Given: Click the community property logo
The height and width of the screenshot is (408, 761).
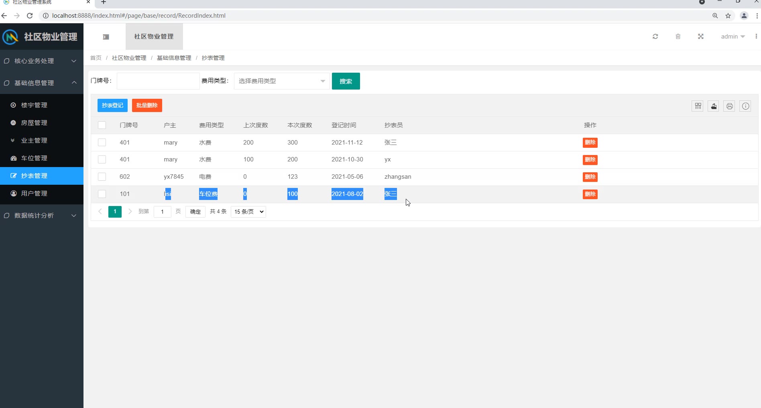Looking at the screenshot, I should (10, 37).
